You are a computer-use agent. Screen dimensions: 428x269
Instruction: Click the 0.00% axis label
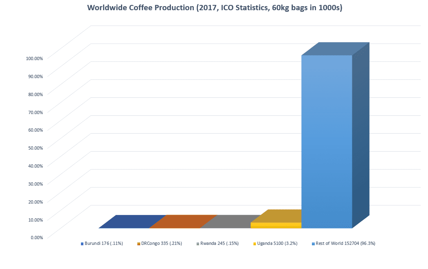point(36,237)
